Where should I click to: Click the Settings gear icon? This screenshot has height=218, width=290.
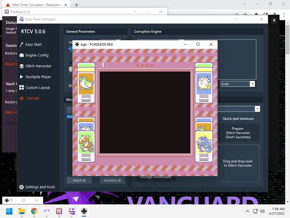click(22, 187)
